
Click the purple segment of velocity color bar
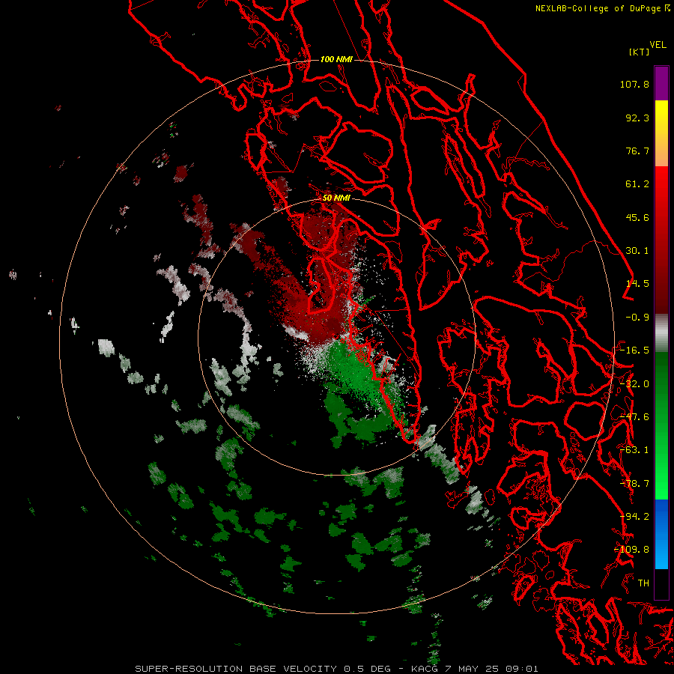[661, 83]
